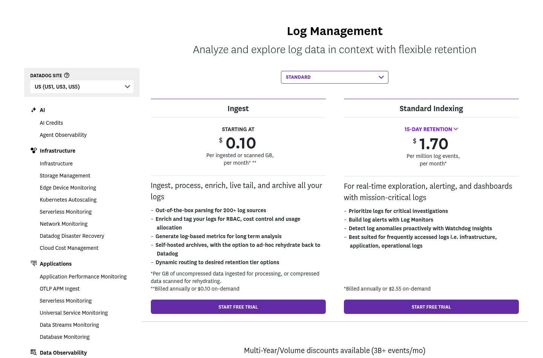The width and height of the screenshot is (543, 358).
Task: Click the Standard Indexing column heading
Action: tap(431, 109)
